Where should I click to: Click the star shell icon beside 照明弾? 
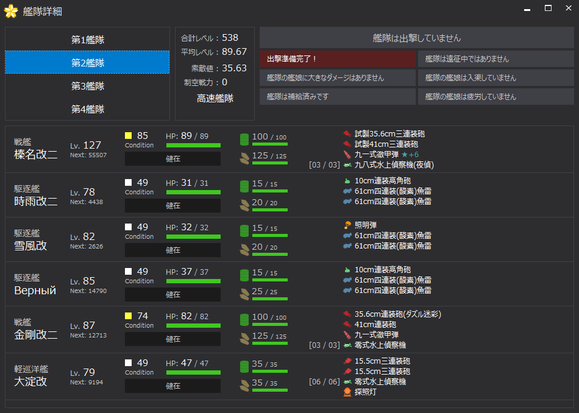click(347, 225)
